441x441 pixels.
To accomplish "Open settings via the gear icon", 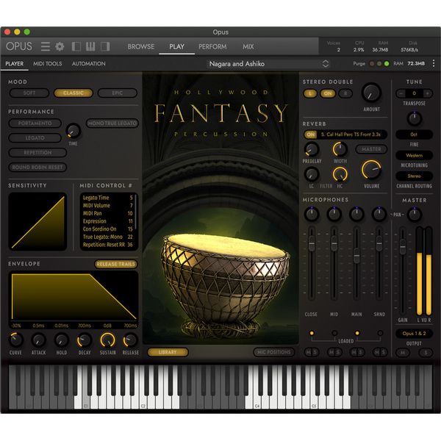I will [x=60, y=46].
